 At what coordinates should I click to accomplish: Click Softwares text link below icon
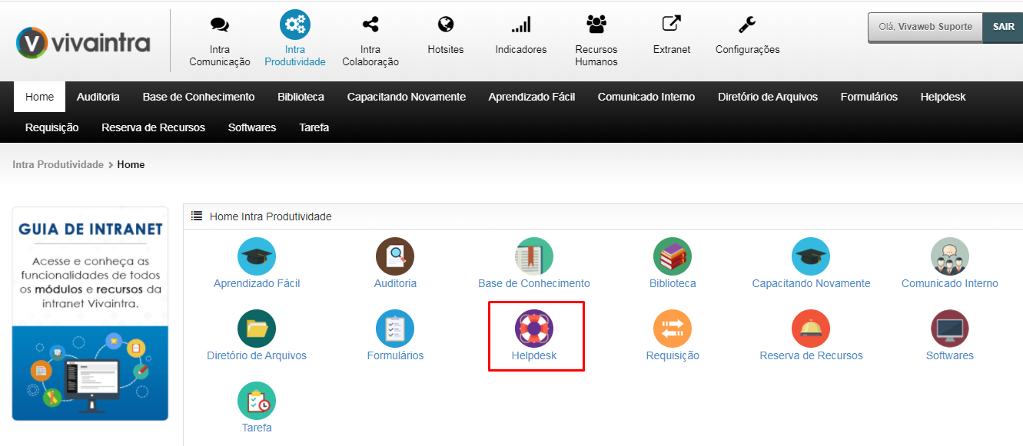[x=950, y=355]
